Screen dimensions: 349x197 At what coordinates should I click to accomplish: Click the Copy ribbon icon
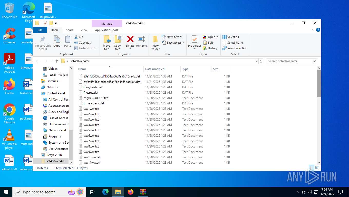click(57, 42)
